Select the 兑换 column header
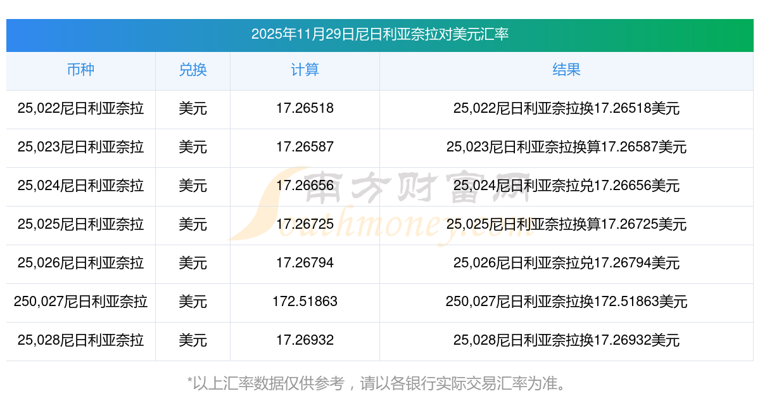This screenshot has height=403, width=760. [193, 70]
